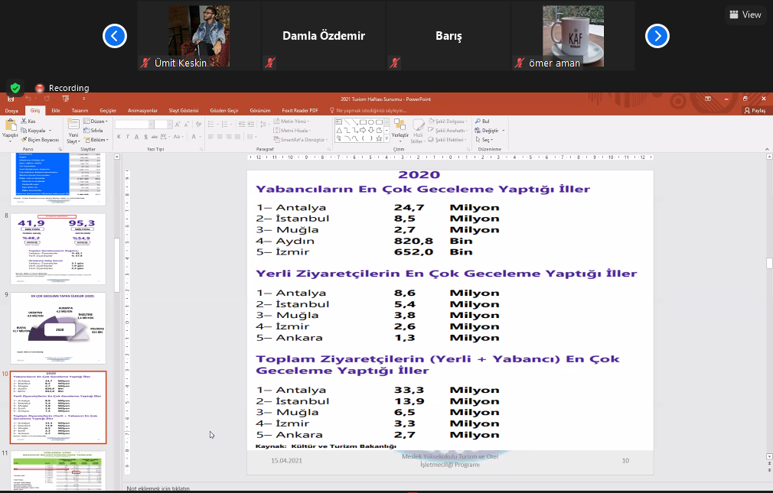773x493 pixels.
Task: Show previous participants with left arrow
Action: [115, 36]
